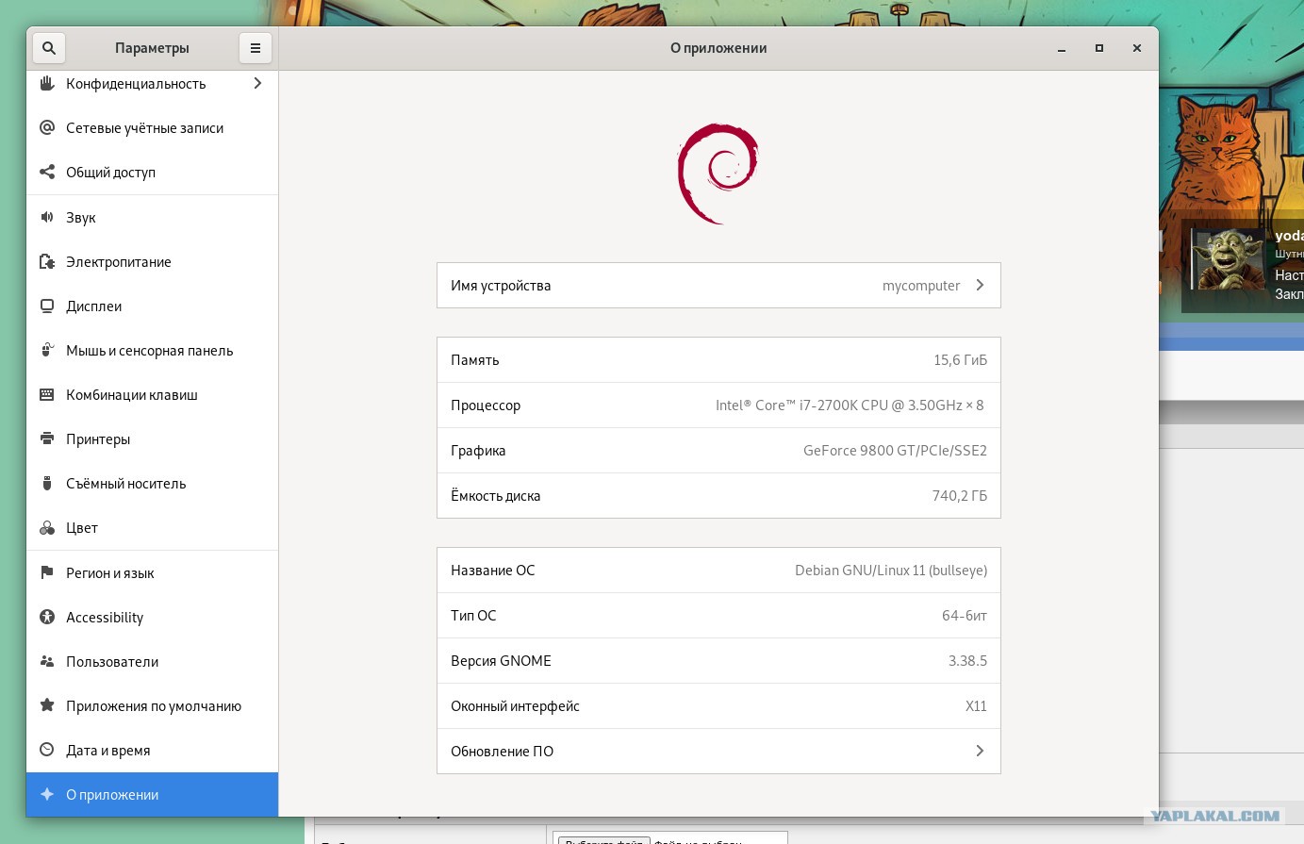Viewport: 1304px width, 844px height.
Task: Click the Printers icon
Action: click(x=47, y=439)
